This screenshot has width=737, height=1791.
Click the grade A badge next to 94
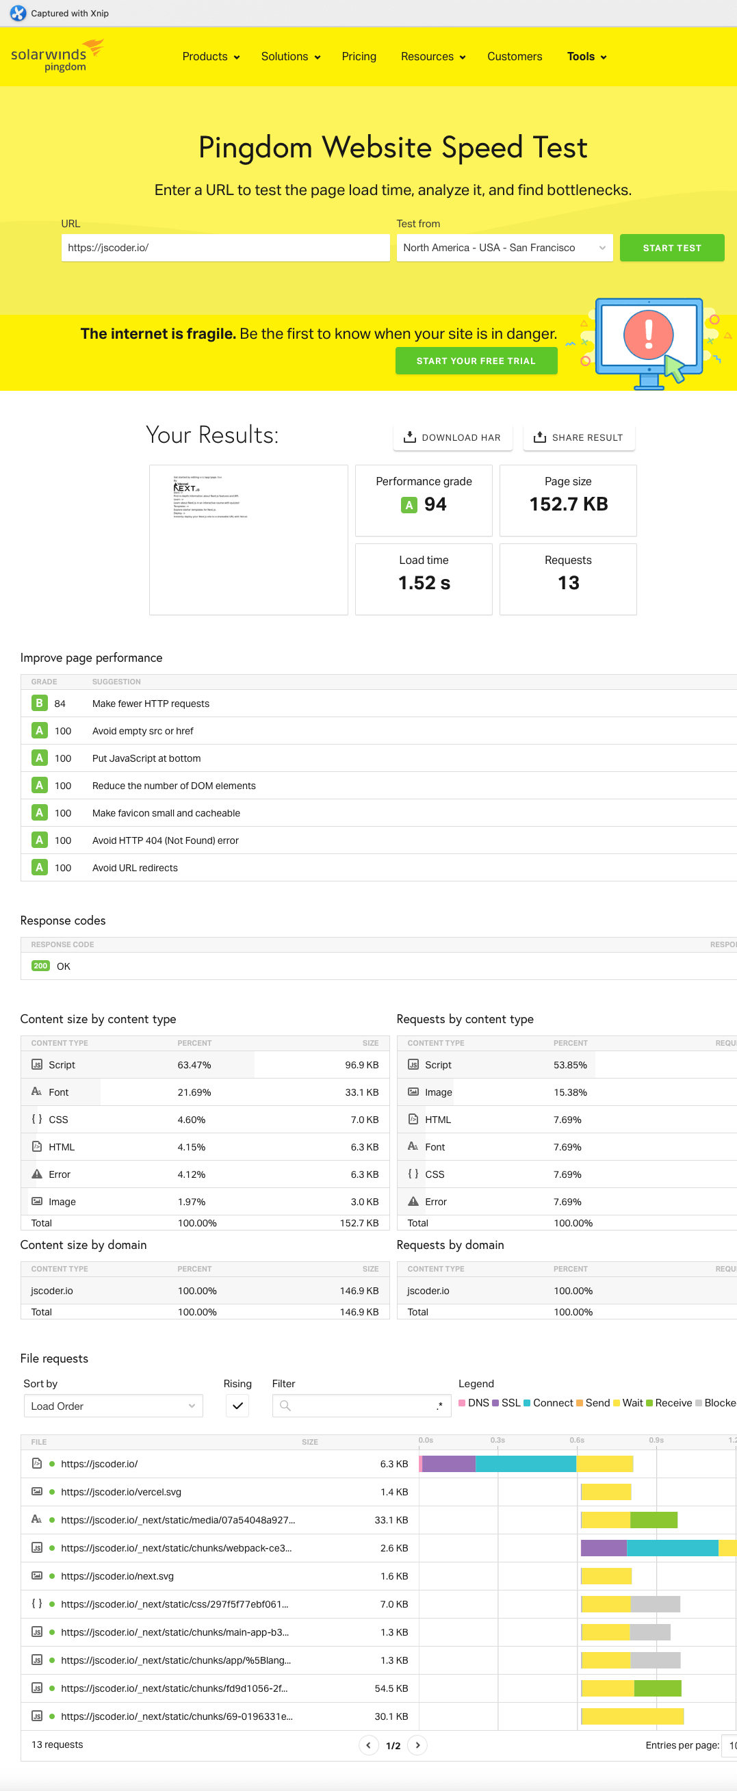pyautogui.click(x=409, y=505)
